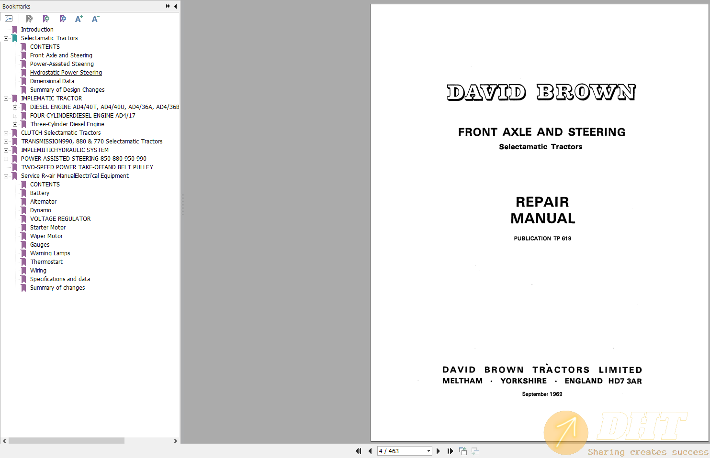Go to first page with skip-back icon
710x458 pixels.
pyautogui.click(x=358, y=451)
